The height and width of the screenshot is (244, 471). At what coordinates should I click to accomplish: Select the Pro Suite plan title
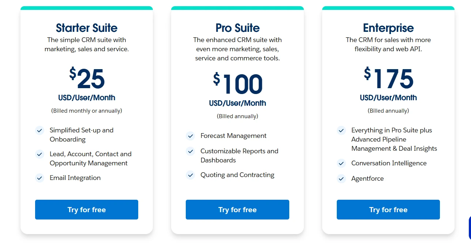point(237,28)
